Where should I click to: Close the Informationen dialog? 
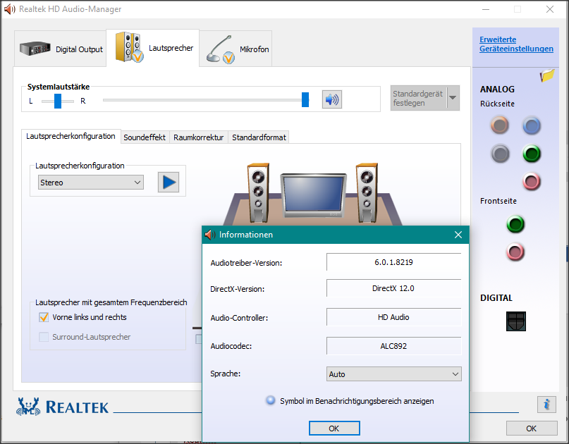pyautogui.click(x=458, y=235)
